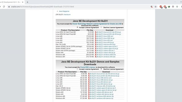Select Decline License Agreement for Demos and Samples
Screen dimensions: 182x102
(x=101, y=69)
